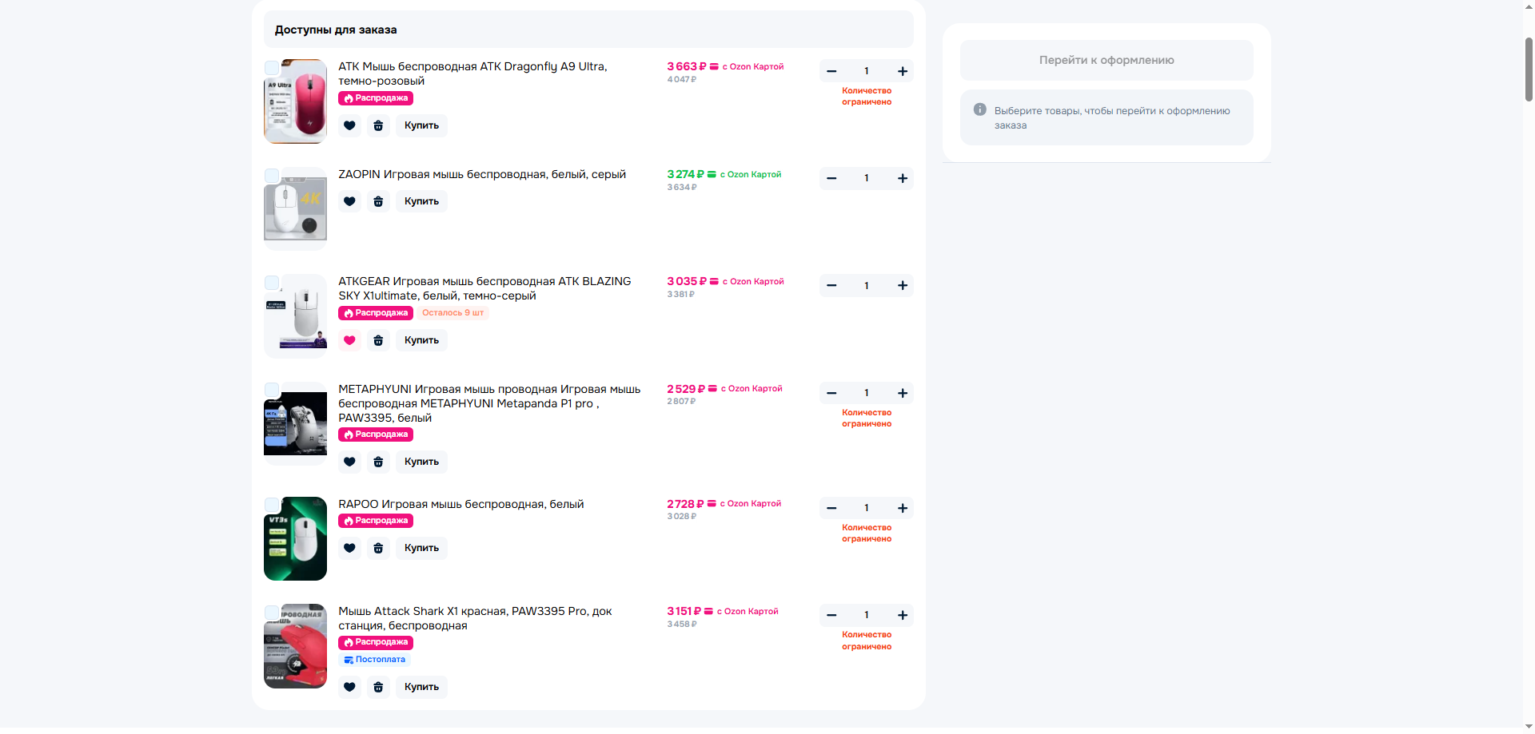Click the trash icon for ATK Dragonfly

(x=378, y=125)
